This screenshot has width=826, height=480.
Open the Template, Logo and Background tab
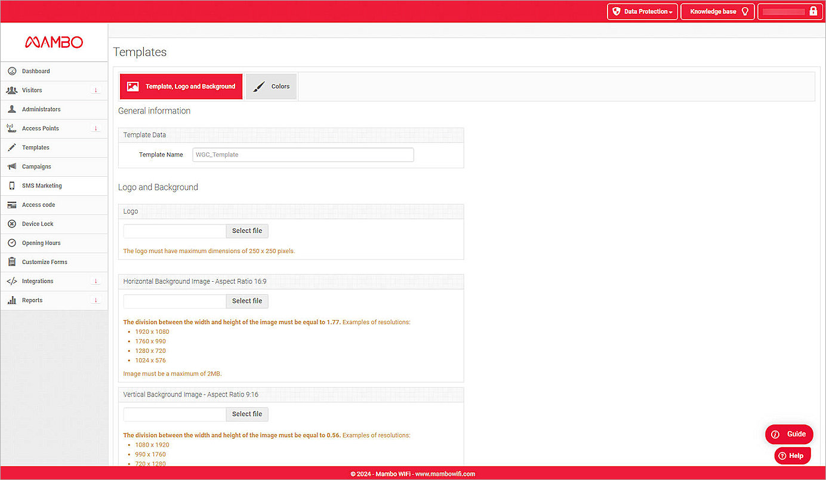(x=181, y=86)
